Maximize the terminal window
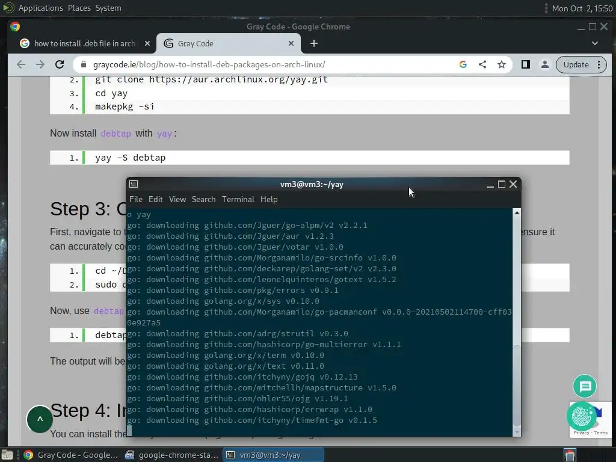Screen dimensions: 616x462 (502, 184)
